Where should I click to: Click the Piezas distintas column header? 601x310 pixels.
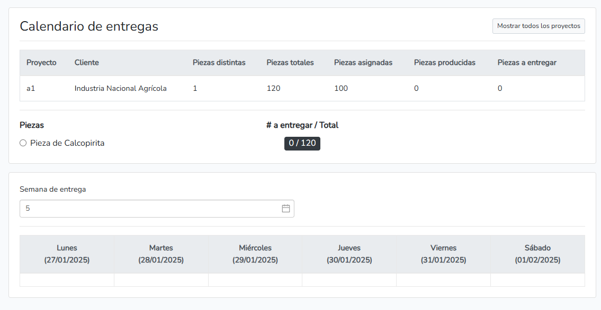pos(219,63)
